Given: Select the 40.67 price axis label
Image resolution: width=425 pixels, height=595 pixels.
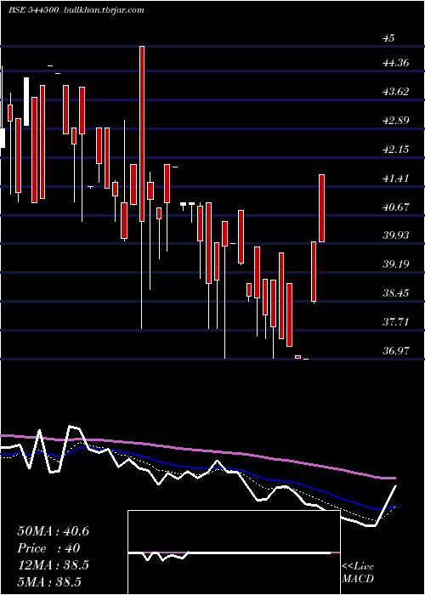Looking at the screenshot, I should 396,207.
